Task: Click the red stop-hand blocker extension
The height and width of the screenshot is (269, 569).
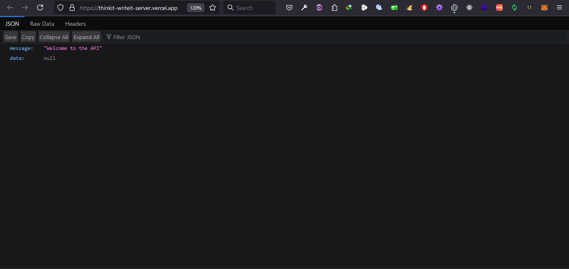Action: point(424,7)
